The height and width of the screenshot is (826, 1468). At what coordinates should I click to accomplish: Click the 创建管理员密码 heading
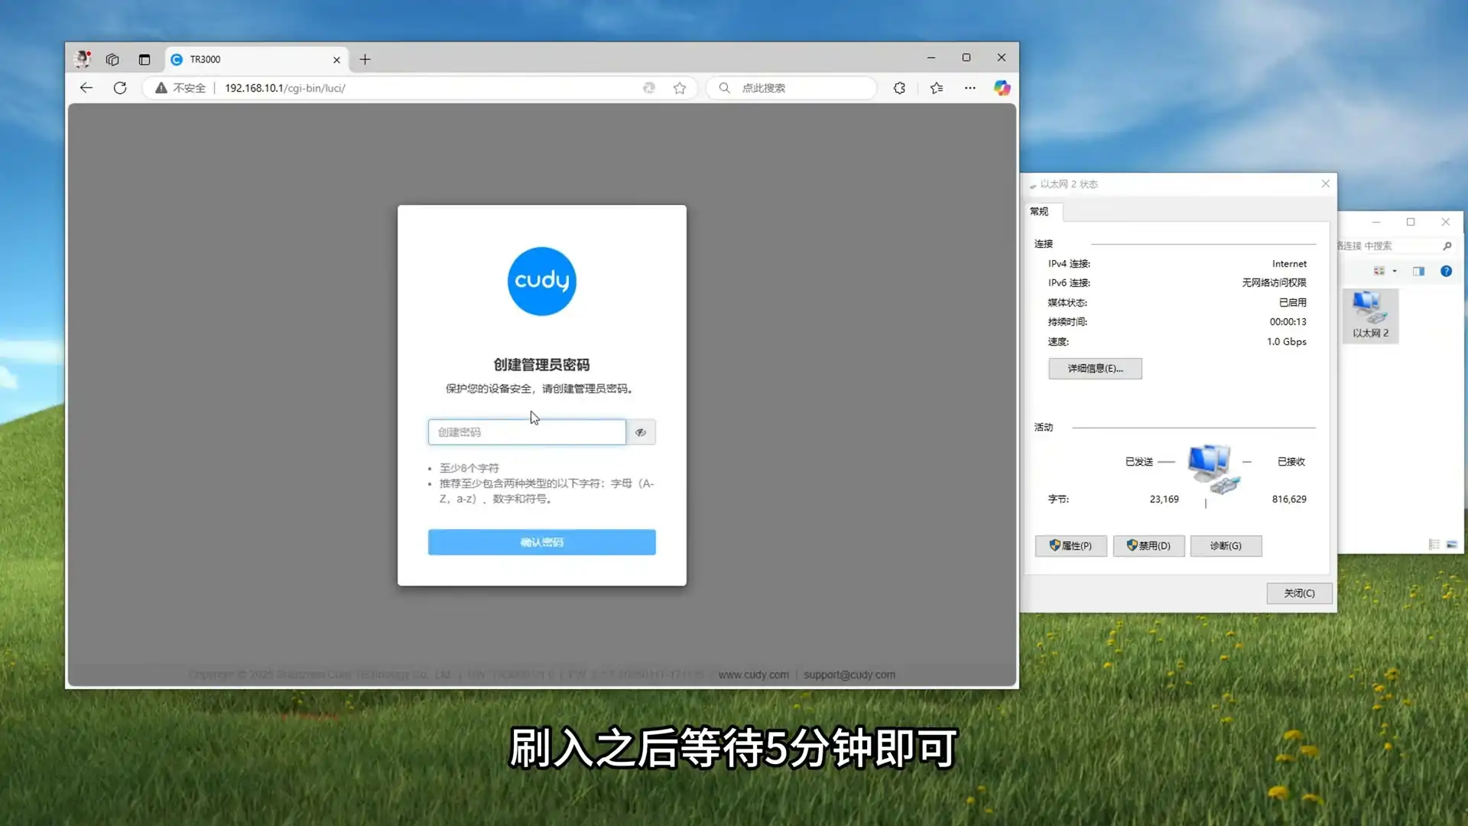click(542, 365)
